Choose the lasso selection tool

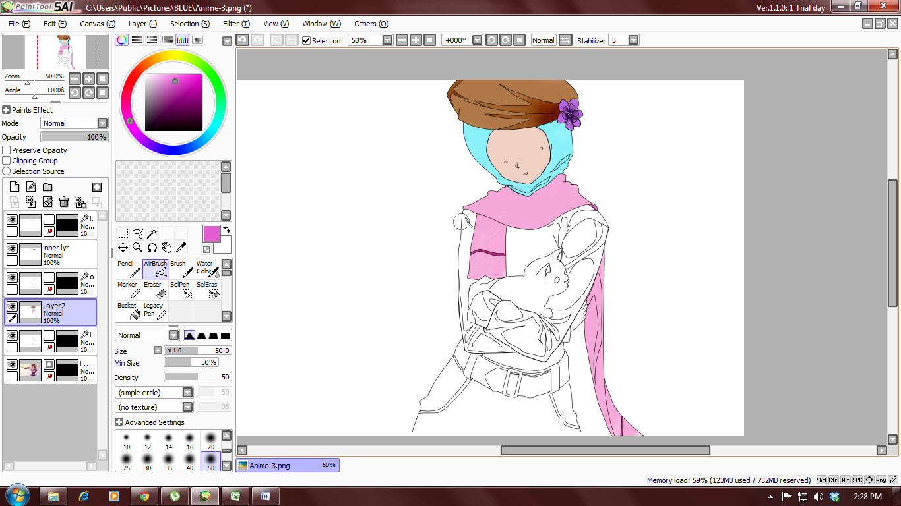[x=138, y=233]
